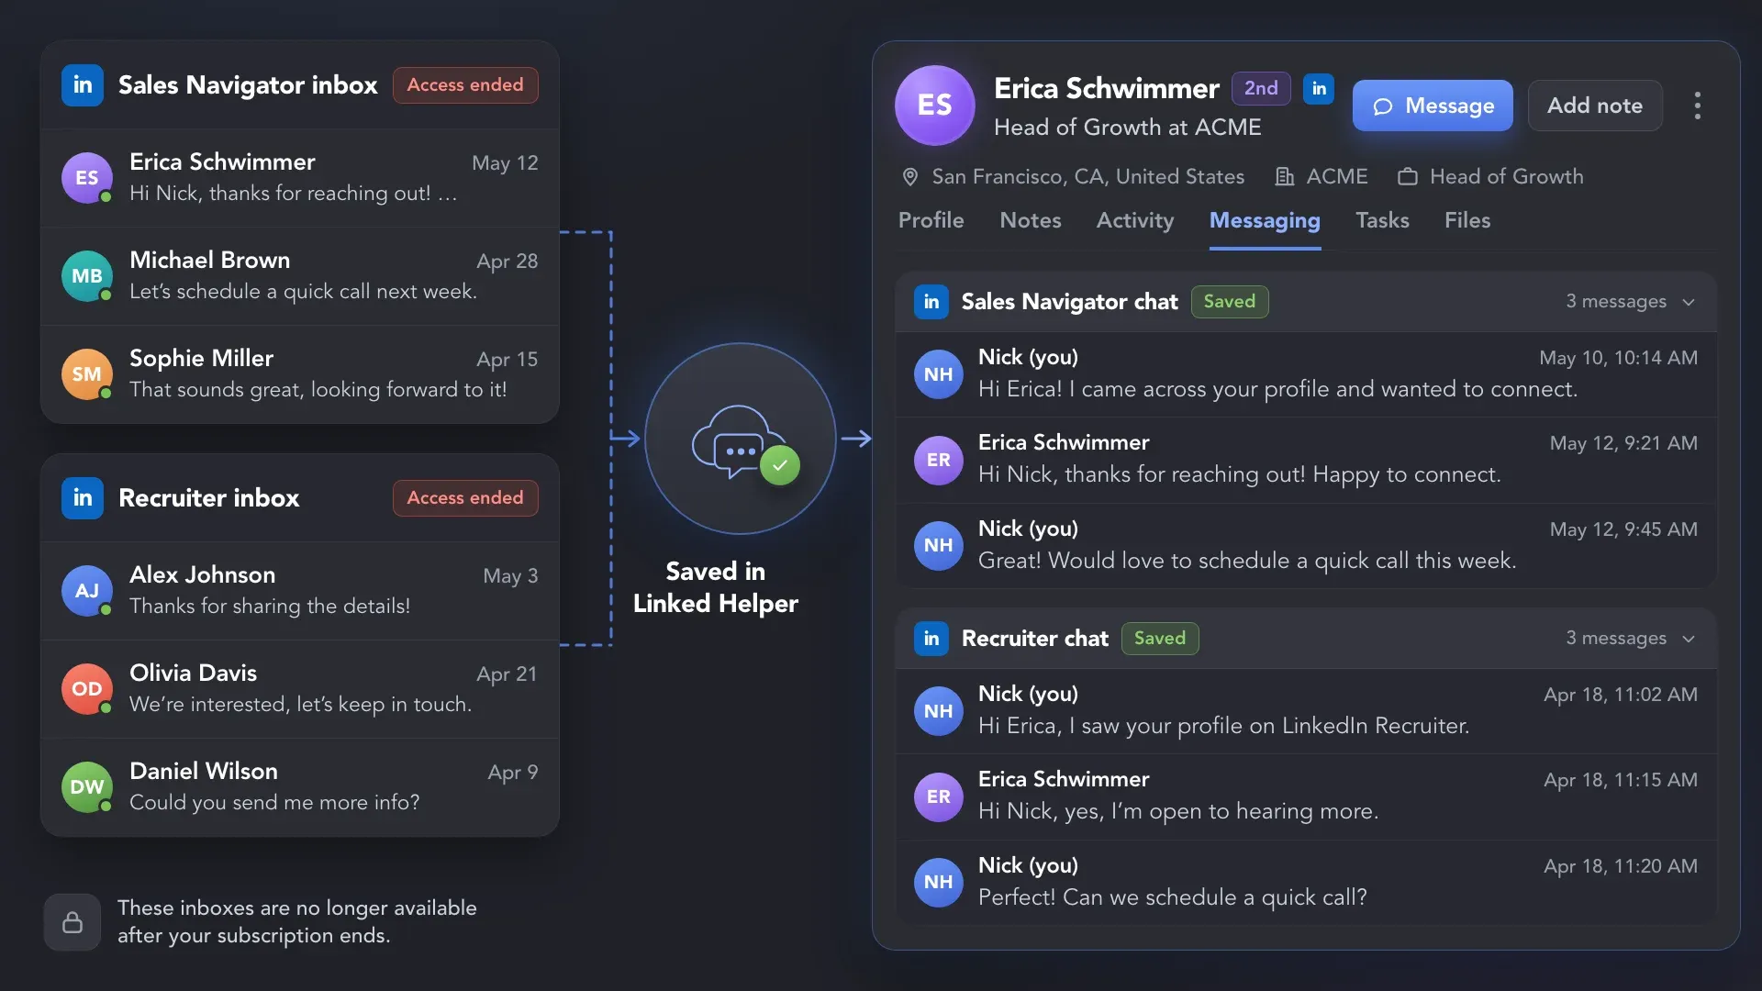Click message 'Perfect! Can we schedule a quick call?'
Screen dimensions: 1762x991
[x=1172, y=897]
